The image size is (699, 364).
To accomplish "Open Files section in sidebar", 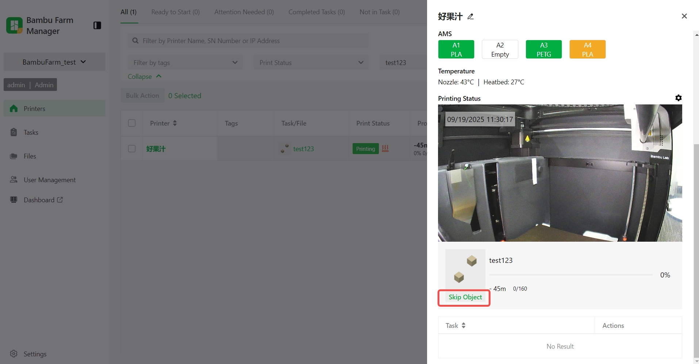I will (30, 156).
